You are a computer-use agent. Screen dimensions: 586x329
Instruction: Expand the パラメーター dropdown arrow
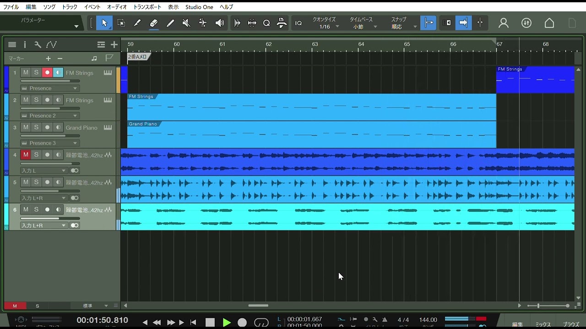76,27
